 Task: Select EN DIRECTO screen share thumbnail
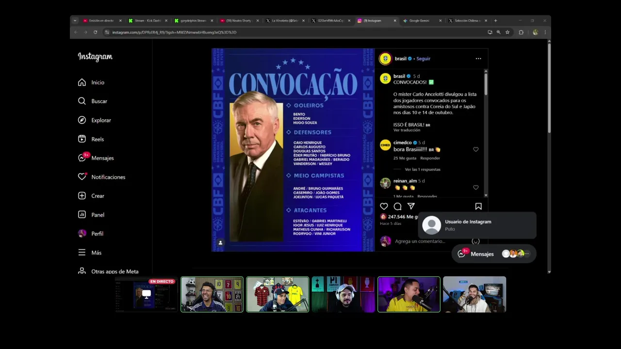pyautogui.click(x=146, y=294)
